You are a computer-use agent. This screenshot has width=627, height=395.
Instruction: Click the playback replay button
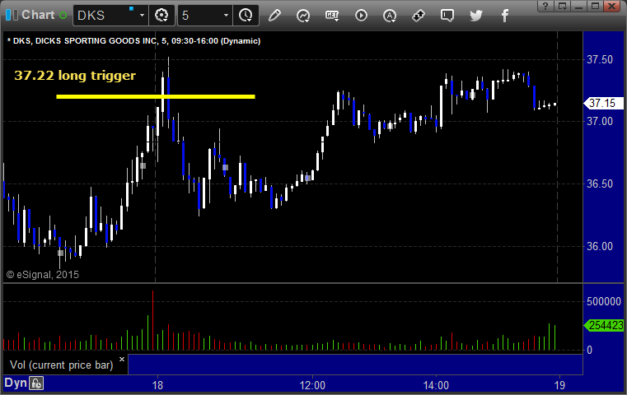(361, 16)
